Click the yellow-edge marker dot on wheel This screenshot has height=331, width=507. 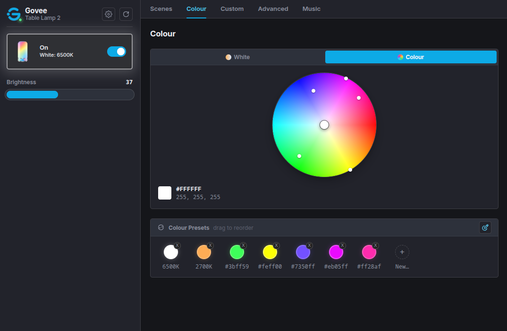tap(350, 170)
